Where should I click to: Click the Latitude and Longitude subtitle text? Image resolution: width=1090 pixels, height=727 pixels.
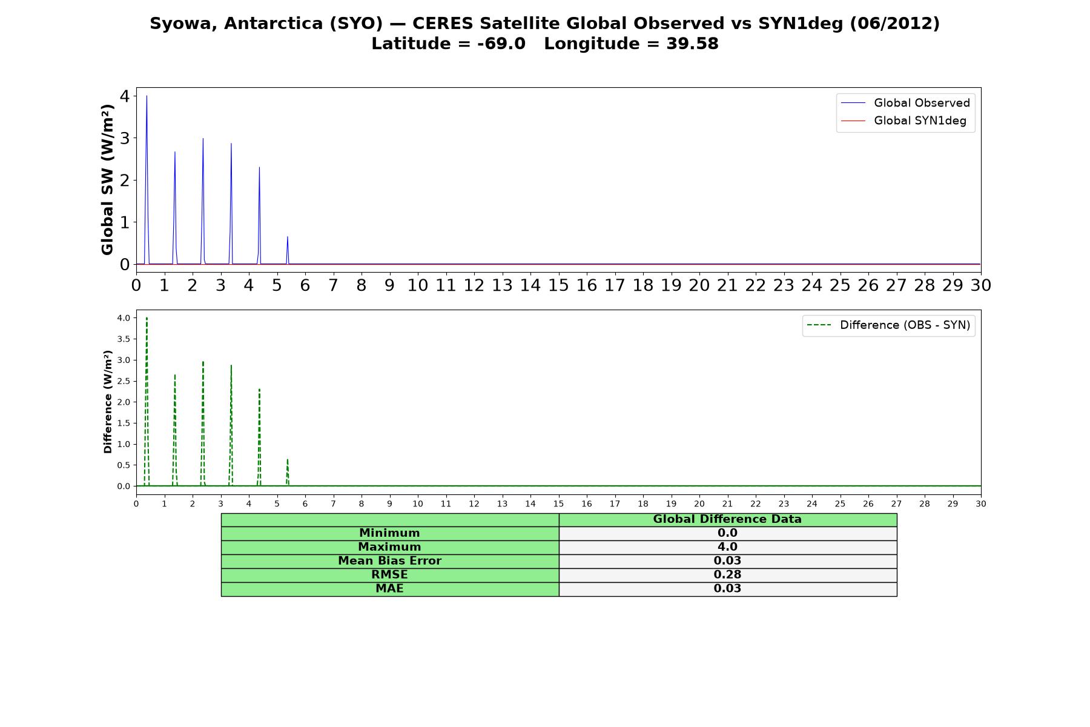pos(545,44)
